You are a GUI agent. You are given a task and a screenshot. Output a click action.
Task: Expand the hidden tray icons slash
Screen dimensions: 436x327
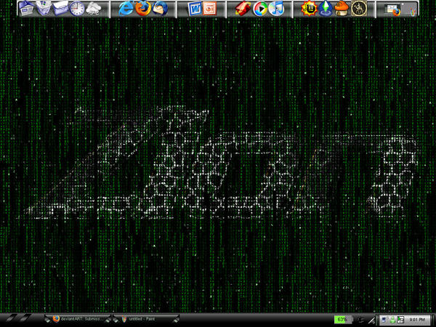(x=371, y=320)
